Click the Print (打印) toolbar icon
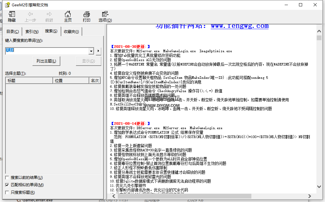 [x=86, y=16]
